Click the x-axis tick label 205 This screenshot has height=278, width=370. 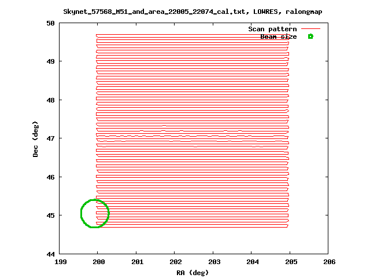(x=291, y=262)
